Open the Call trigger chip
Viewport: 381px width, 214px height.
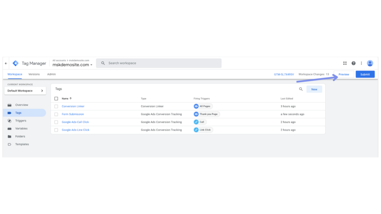click(x=200, y=122)
